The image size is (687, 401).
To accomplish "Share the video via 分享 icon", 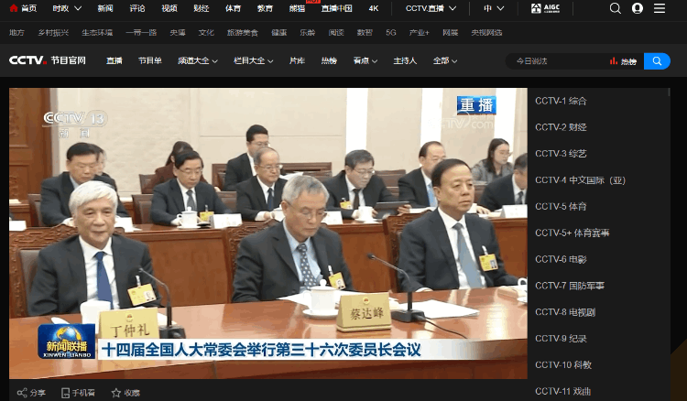I will (31, 393).
